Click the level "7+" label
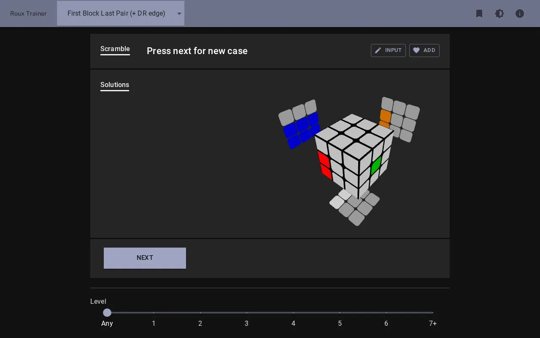 tap(433, 323)
